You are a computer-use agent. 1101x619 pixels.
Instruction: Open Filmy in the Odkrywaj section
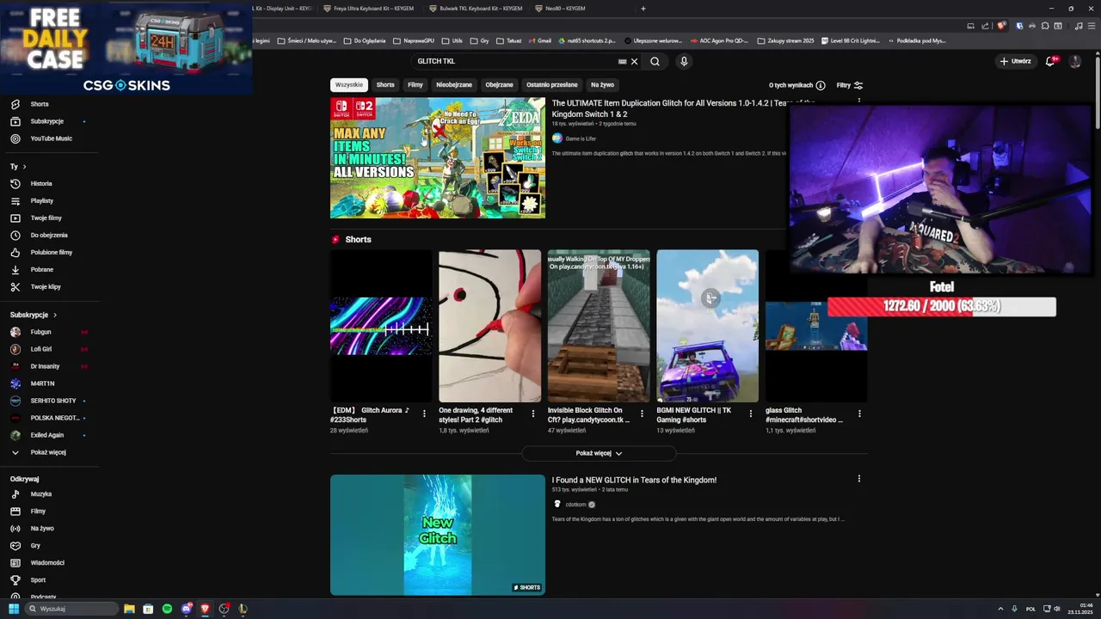pos(38,512)
